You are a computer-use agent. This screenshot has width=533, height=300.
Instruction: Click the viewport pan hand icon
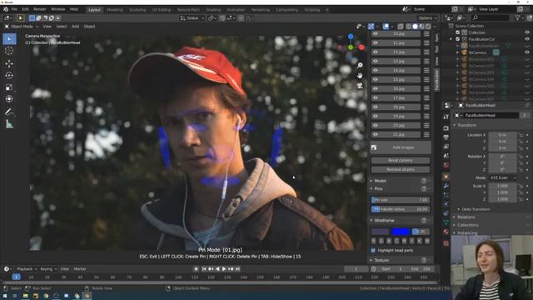click(x=360, y=76)
